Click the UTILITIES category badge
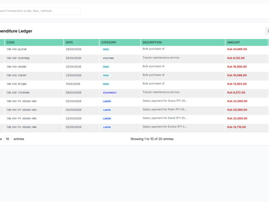 (108, 58)
